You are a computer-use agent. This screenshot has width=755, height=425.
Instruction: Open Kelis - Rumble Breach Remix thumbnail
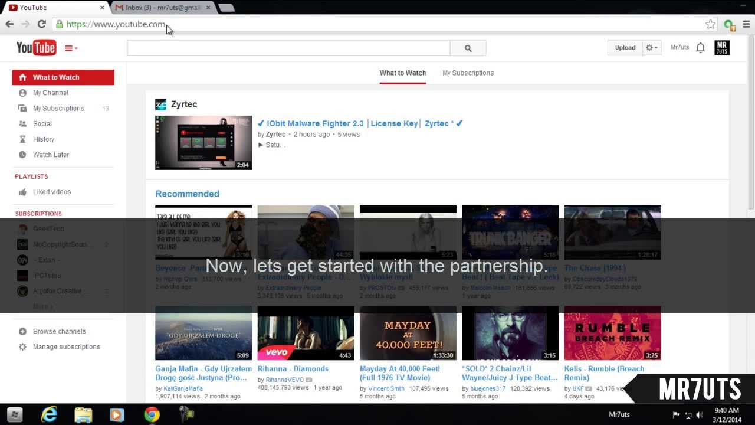tap(612, 333)
